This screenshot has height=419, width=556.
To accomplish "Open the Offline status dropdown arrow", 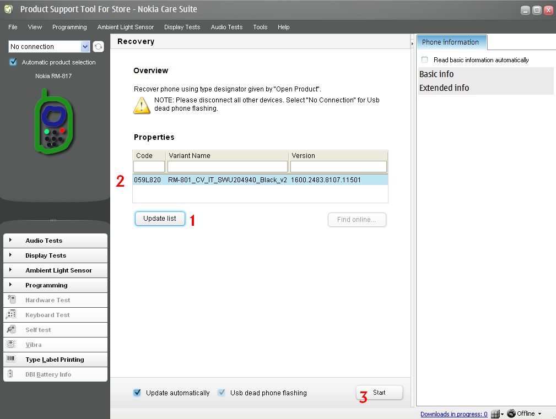I will (539, 413).
